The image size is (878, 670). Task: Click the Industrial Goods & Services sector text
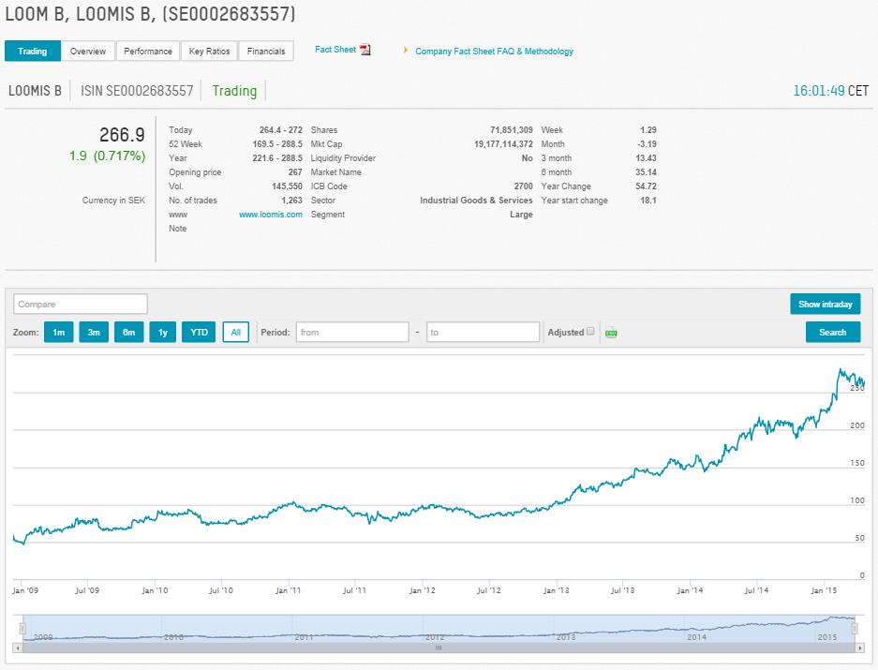(476, 200)
